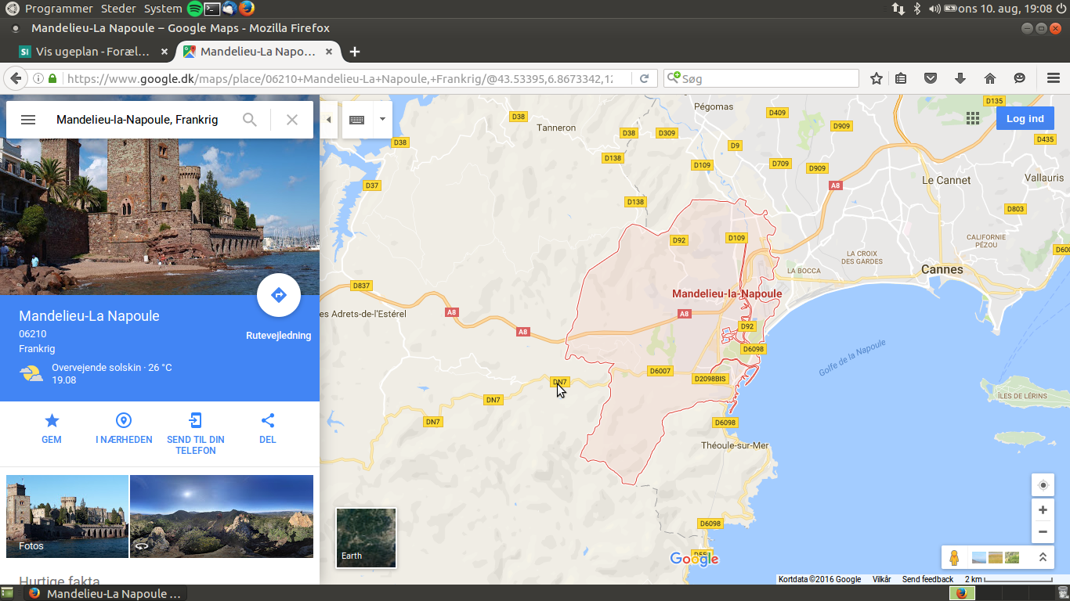The width and height of the screenshot is (1070, 601).
Task: Open the Google apps grid
Action: [x=973, y=118]
